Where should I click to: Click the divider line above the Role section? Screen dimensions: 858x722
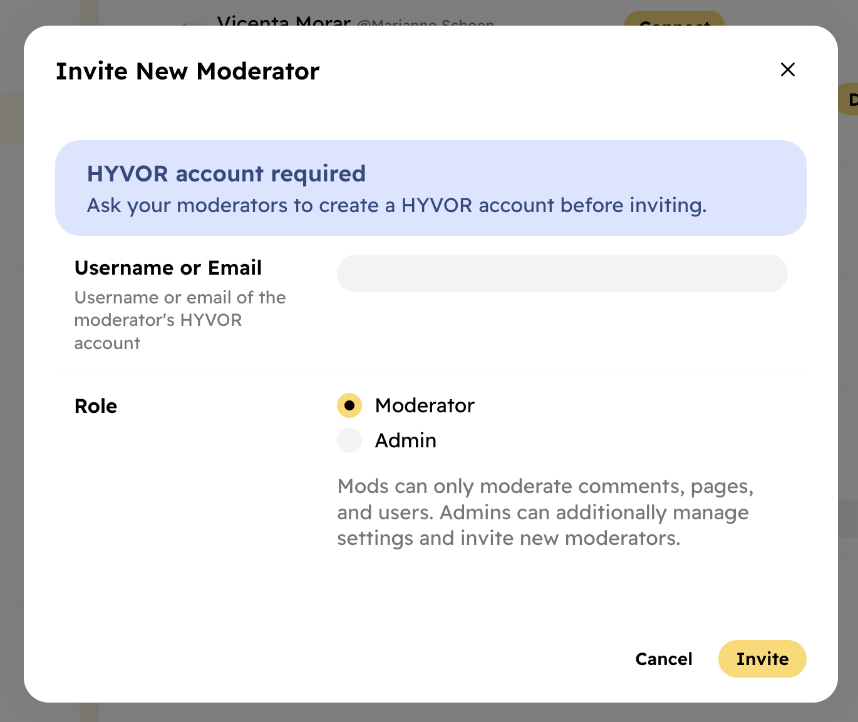pos(431,374)
